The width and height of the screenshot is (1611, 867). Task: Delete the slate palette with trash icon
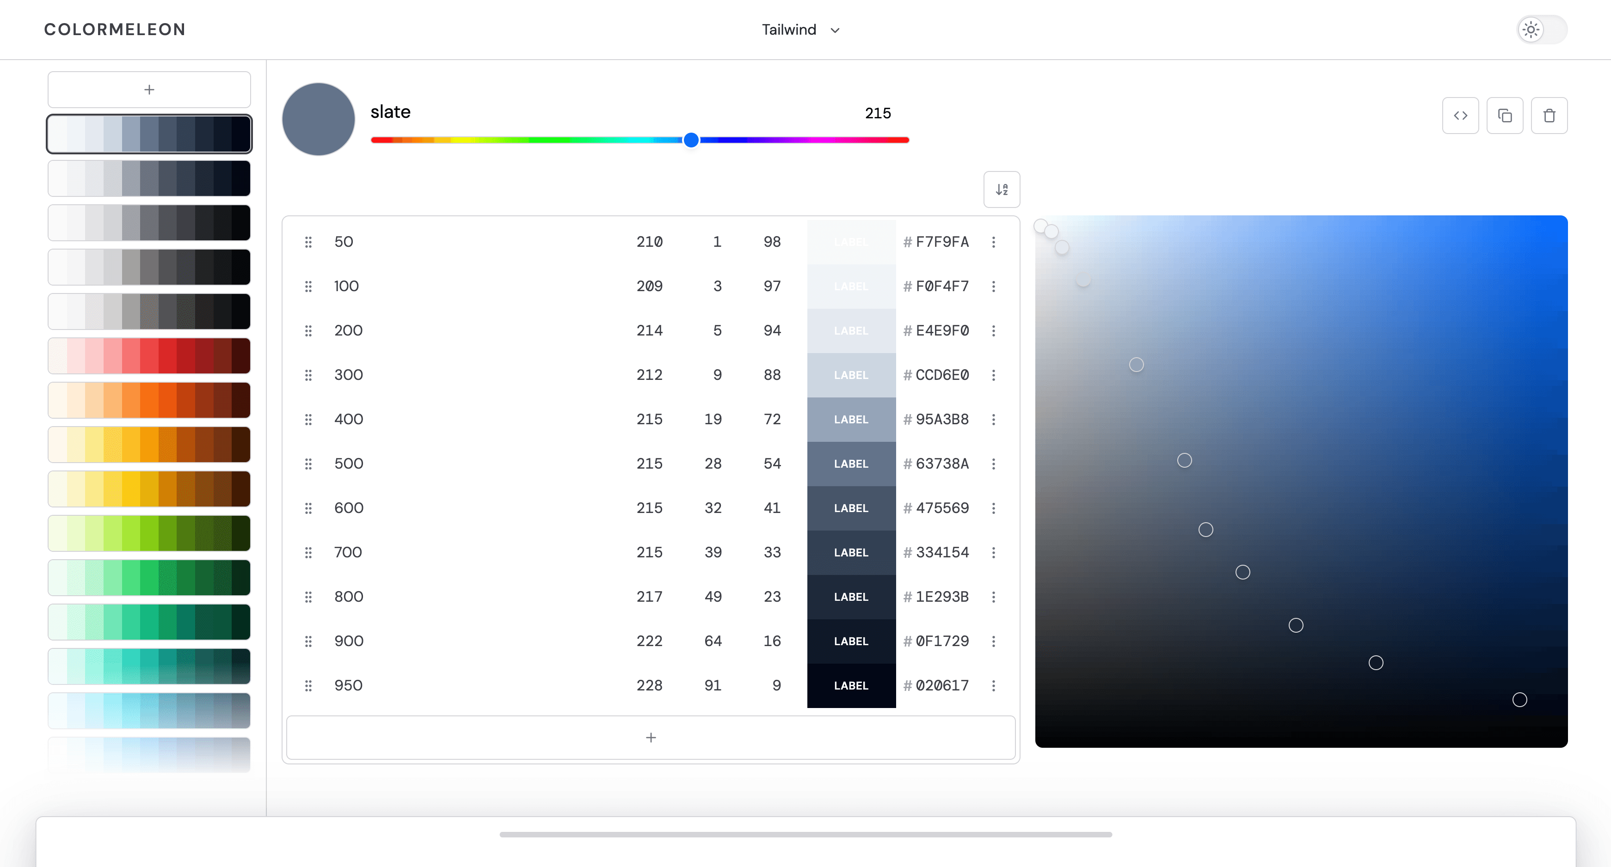(1549, 116)
